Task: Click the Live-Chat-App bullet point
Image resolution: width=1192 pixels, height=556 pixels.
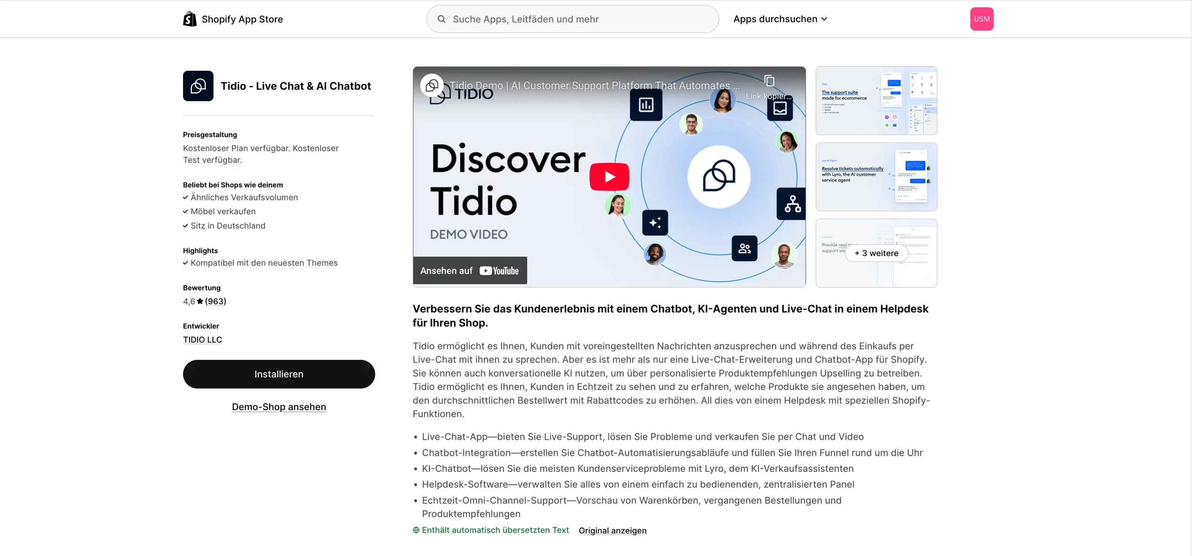Action: tap(643, 437)
